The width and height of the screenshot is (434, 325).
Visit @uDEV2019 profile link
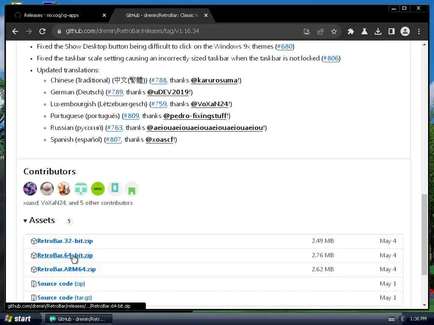pyautogui.click(x=168, y=92)
